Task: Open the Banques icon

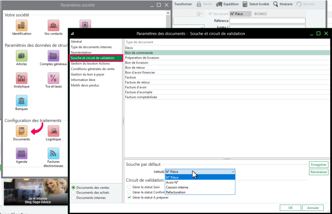Action: tap(21, 101)
